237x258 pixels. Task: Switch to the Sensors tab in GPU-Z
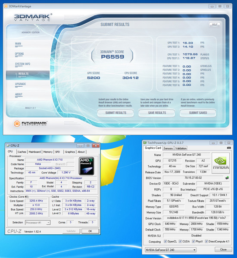click(x=168, y=148)
